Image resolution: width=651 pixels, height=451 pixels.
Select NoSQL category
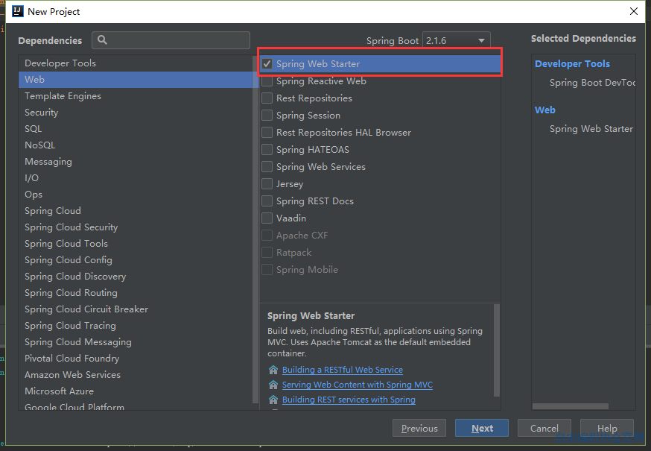point(136,145)
